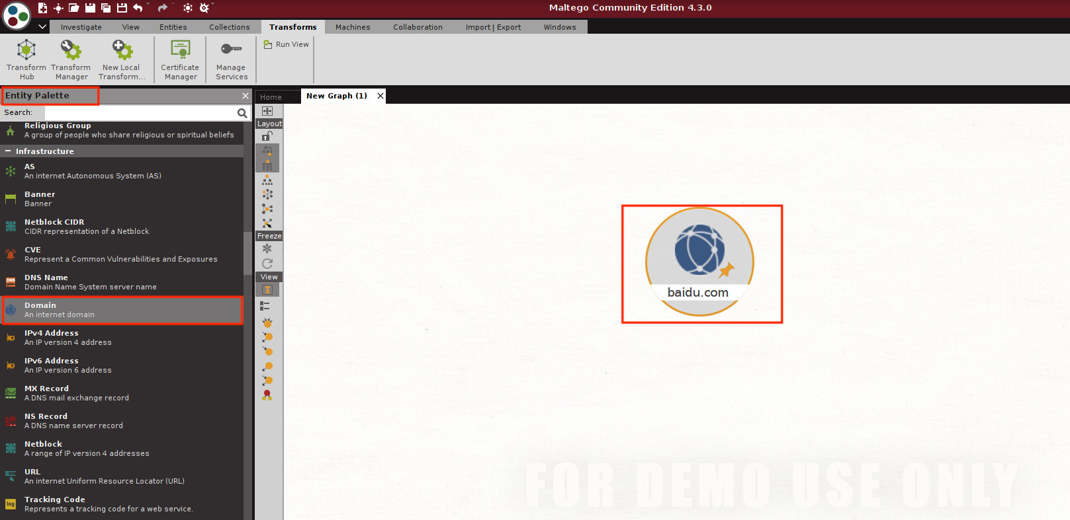The image size is (1070, 520).
Task: Switch to the Machines ribbon tab
Action: [353, 27]
